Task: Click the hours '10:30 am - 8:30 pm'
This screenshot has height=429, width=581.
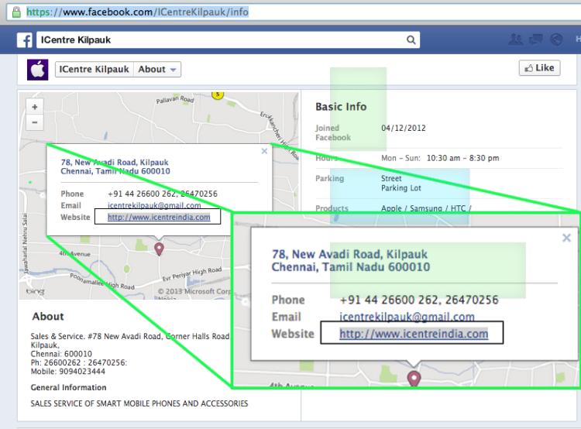Action: click(x=462, y=158)
